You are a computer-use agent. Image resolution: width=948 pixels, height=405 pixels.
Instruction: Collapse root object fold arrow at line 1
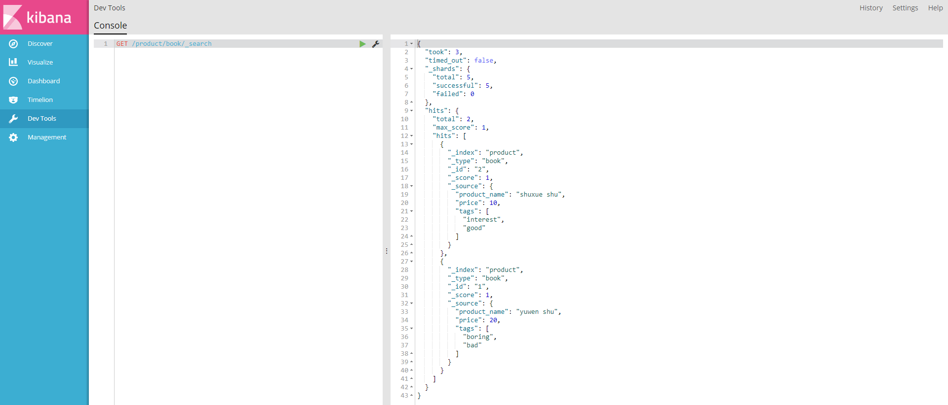click(412, 44)
